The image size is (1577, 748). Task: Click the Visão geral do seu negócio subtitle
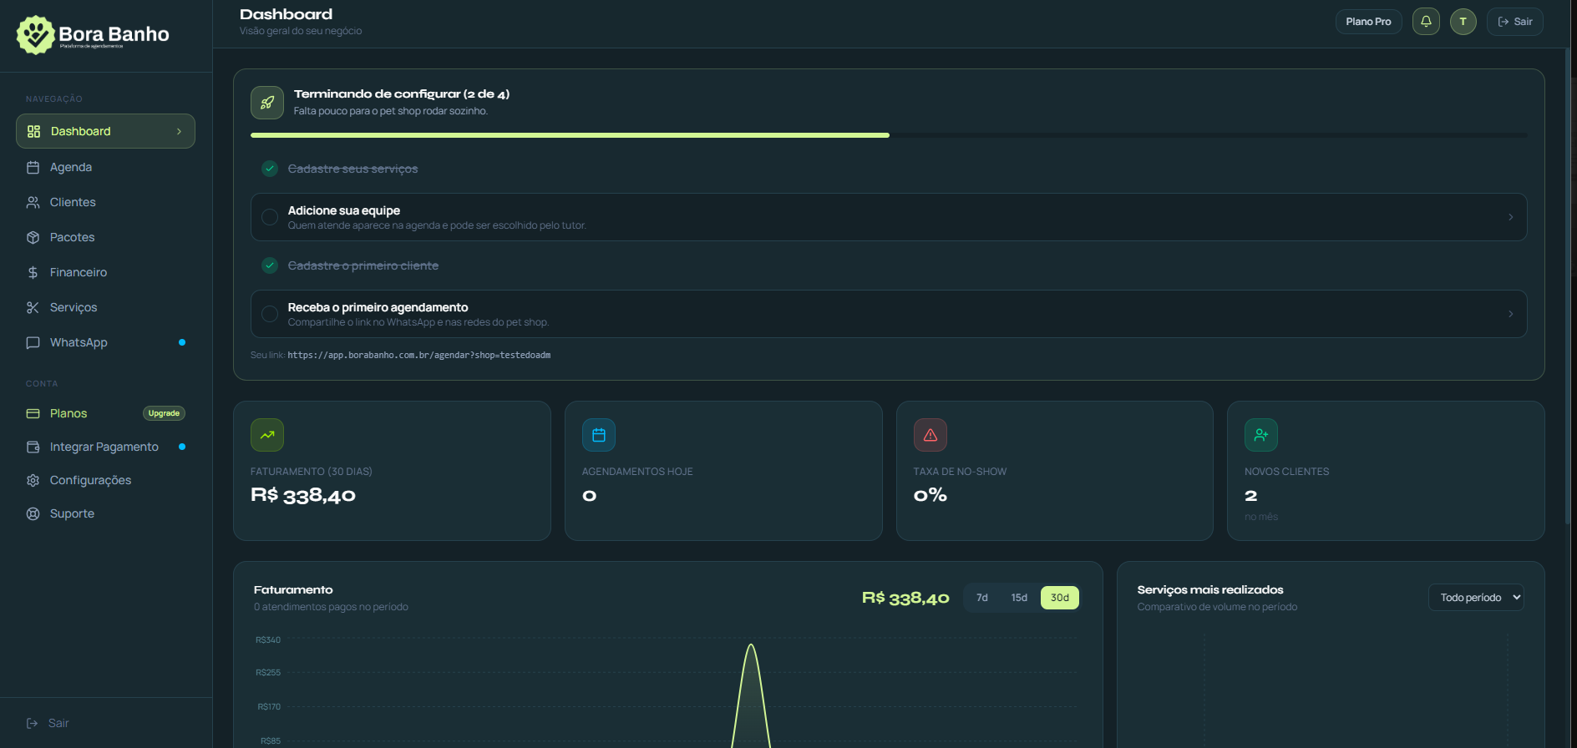[x=301, y=31]
